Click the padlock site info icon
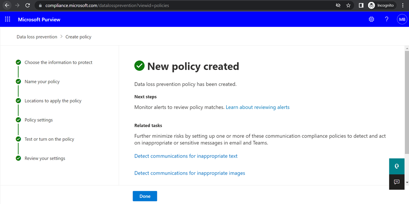Image resolution: width=409 pixels, height=204 pixels. point(40,5)
